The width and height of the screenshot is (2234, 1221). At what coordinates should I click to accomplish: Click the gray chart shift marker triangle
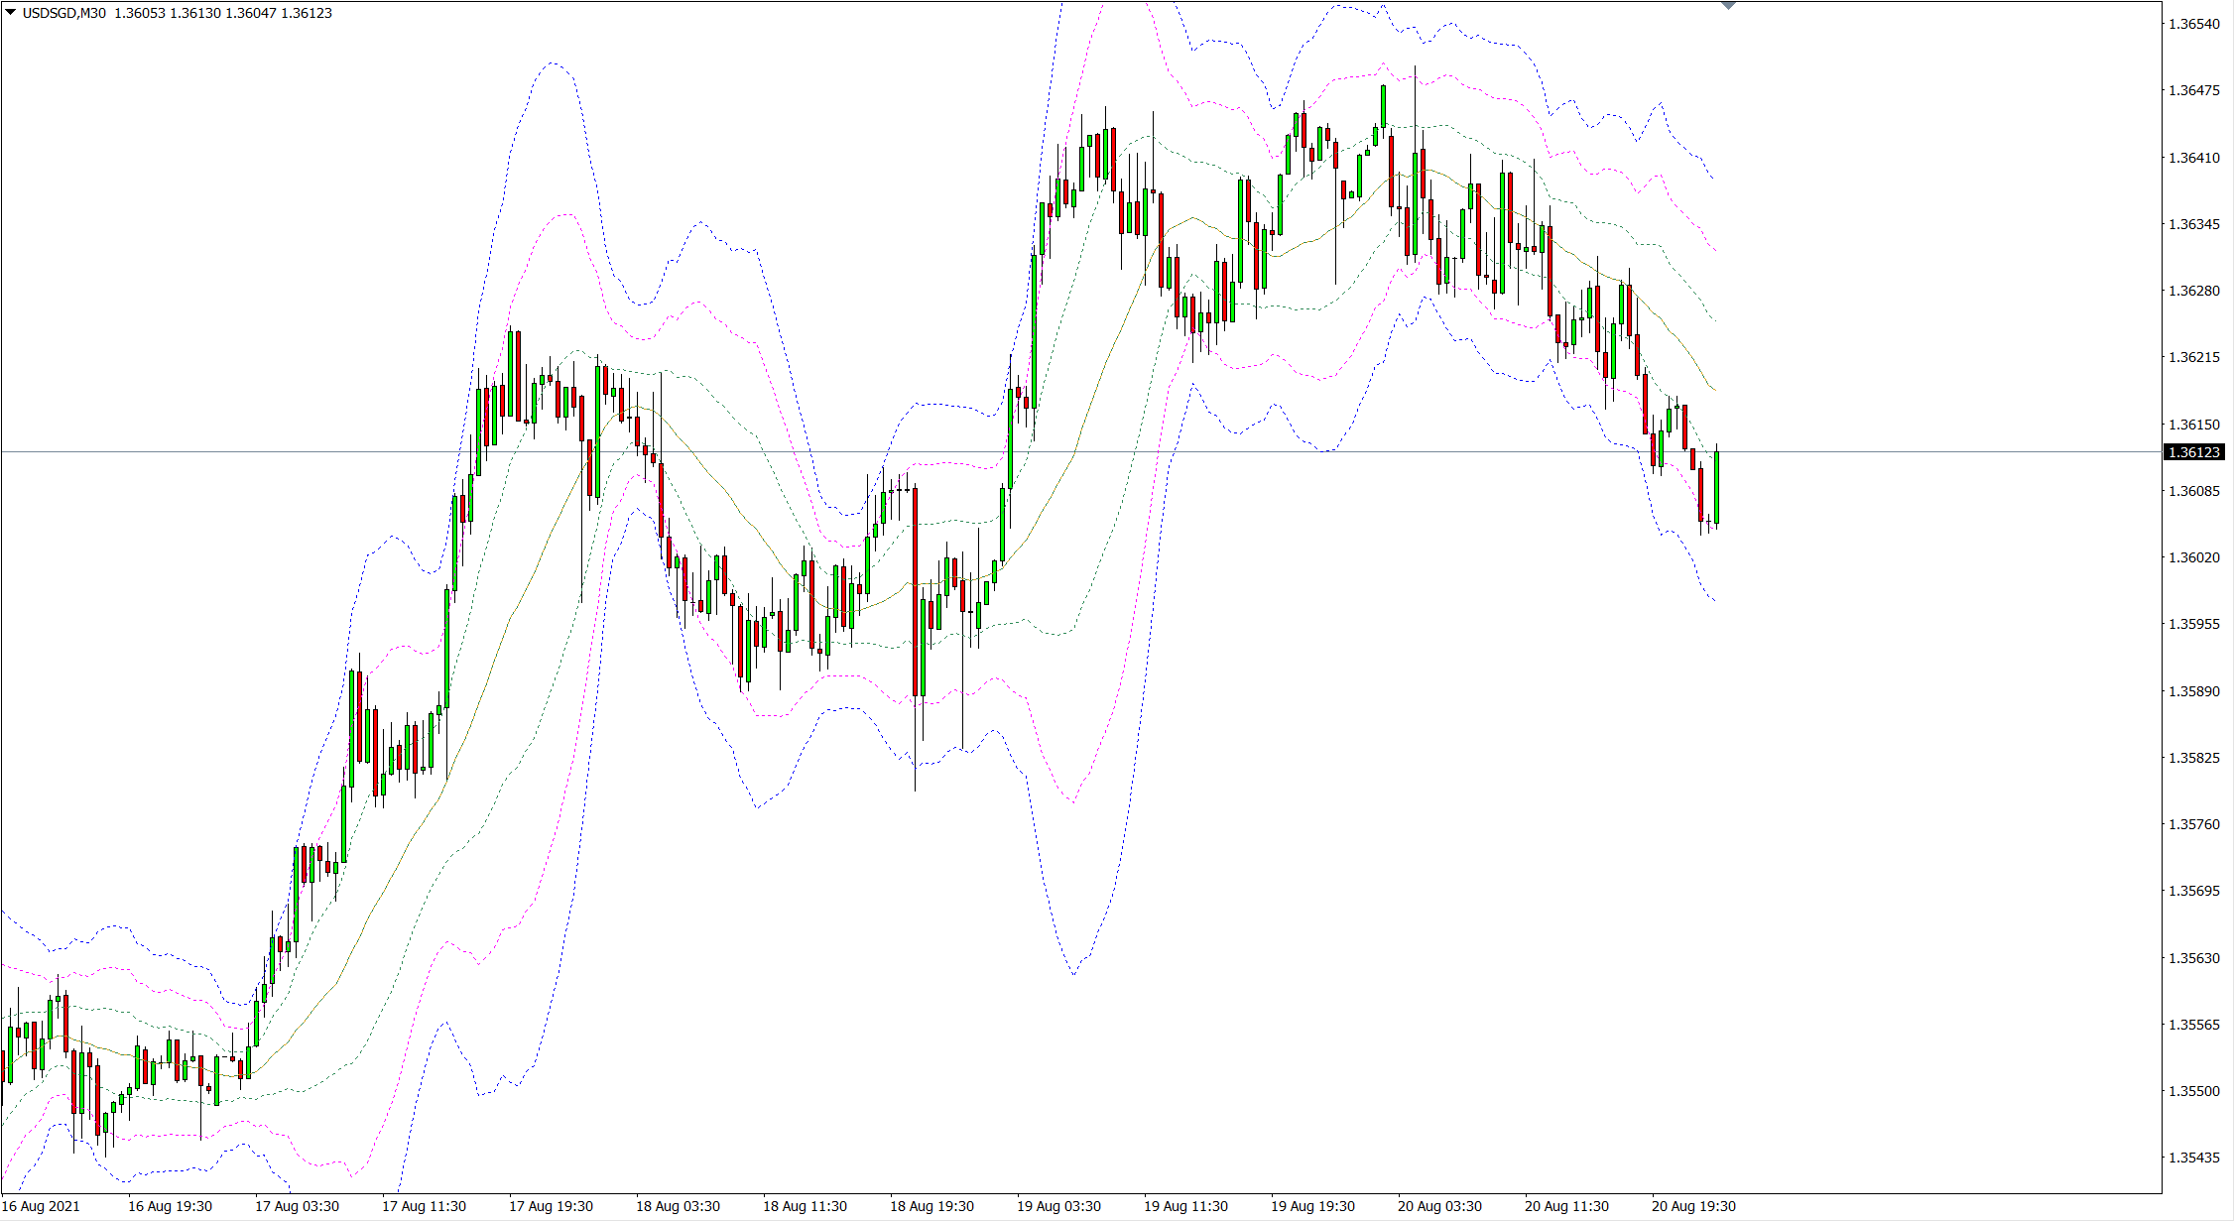1728,6
